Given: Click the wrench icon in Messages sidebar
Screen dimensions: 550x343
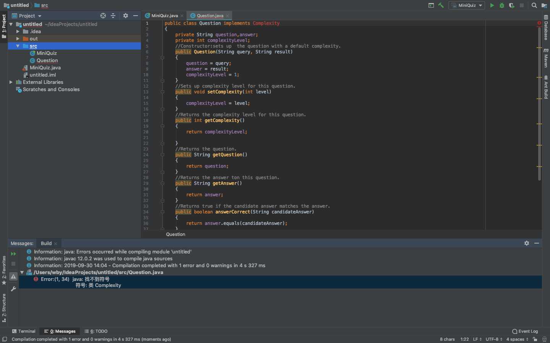Looking at the screenshot, I should [x=13, y=289].
